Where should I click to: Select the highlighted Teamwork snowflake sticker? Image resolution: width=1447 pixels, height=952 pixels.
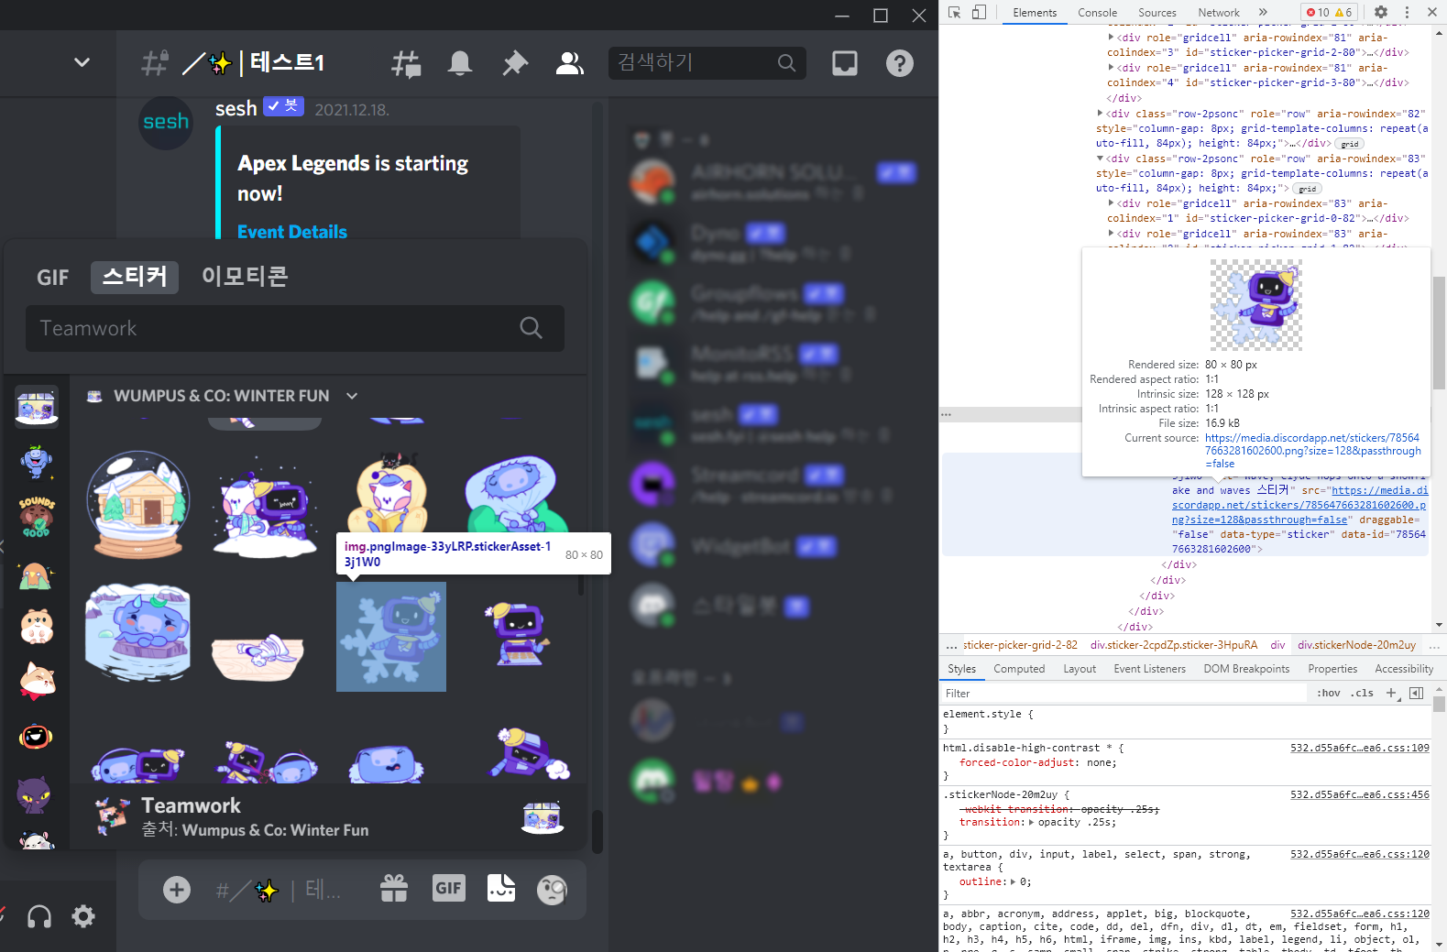(x=391, y=637)
